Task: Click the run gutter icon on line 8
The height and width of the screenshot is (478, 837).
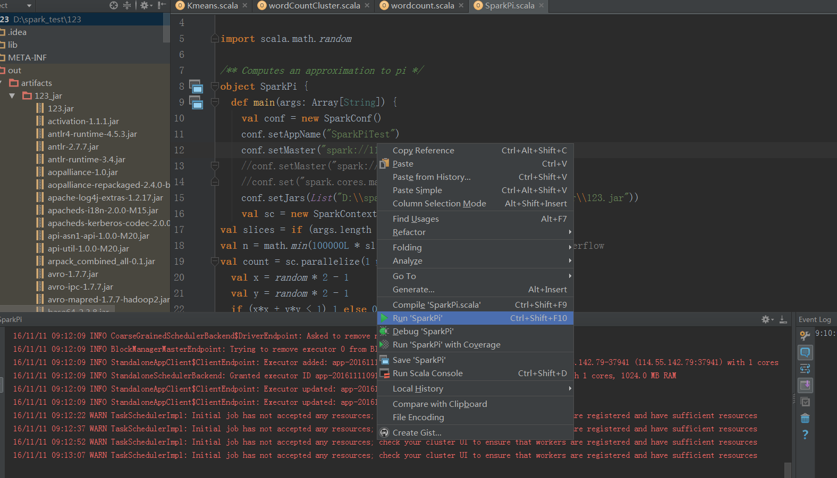Action: [196, 86]
